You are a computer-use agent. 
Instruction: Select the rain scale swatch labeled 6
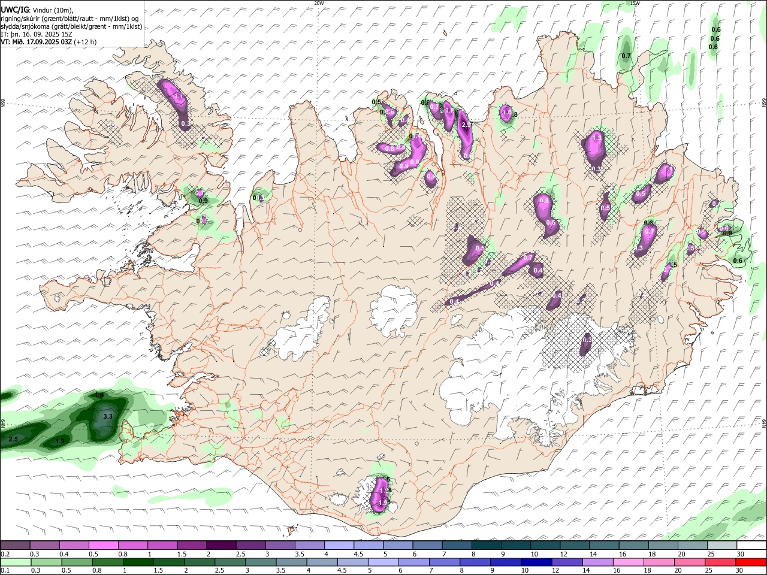coord(413,562)
